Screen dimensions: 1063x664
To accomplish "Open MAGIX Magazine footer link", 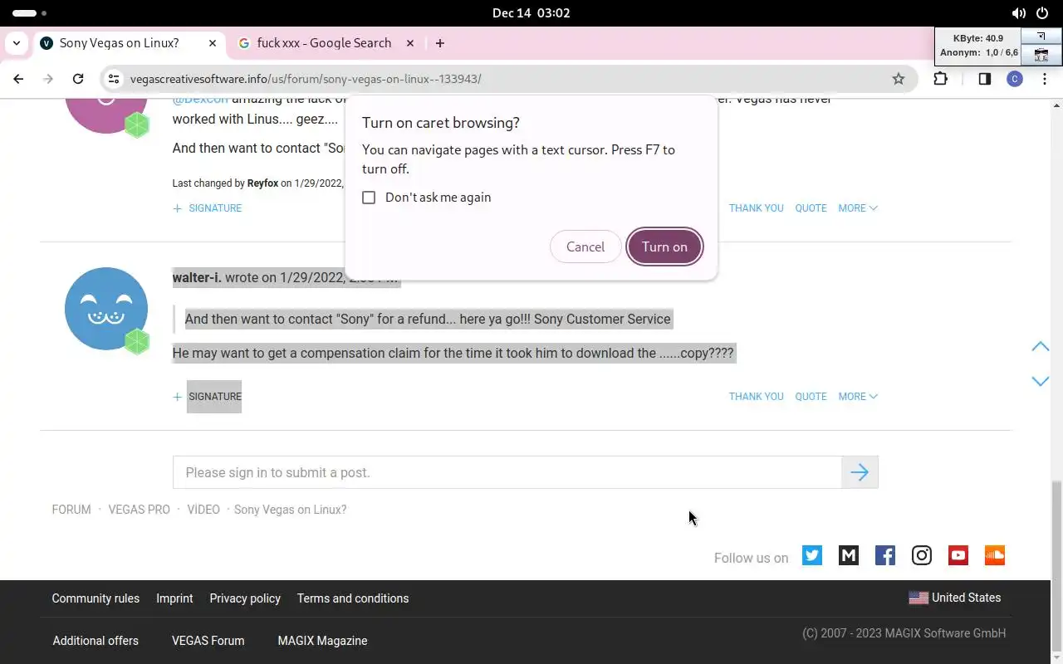I will coord(322,641).
